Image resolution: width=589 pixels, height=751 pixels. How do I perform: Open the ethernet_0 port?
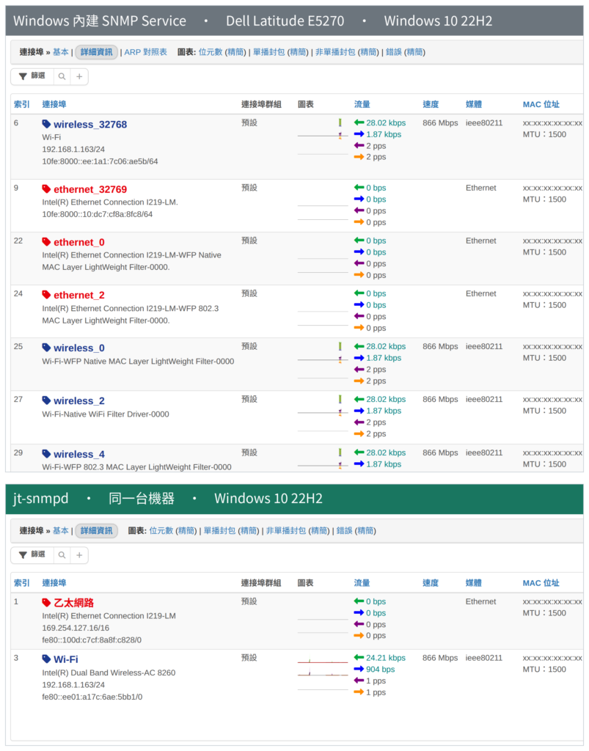[x=79, y=242]
